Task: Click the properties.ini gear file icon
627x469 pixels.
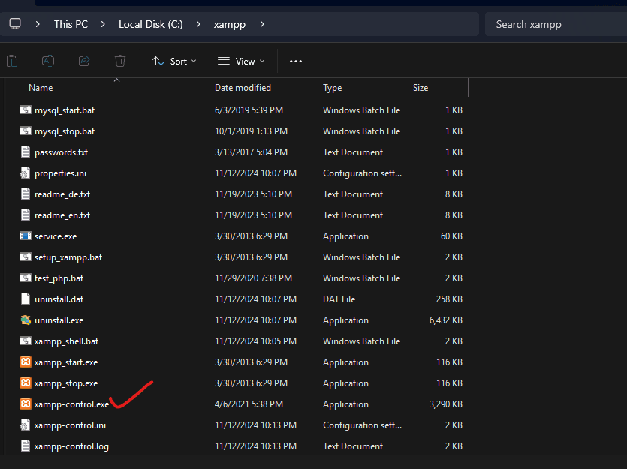Action: point(25,173)
